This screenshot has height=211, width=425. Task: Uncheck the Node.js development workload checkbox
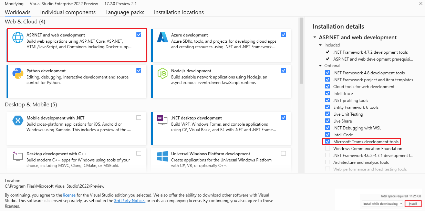coord(283,70)
